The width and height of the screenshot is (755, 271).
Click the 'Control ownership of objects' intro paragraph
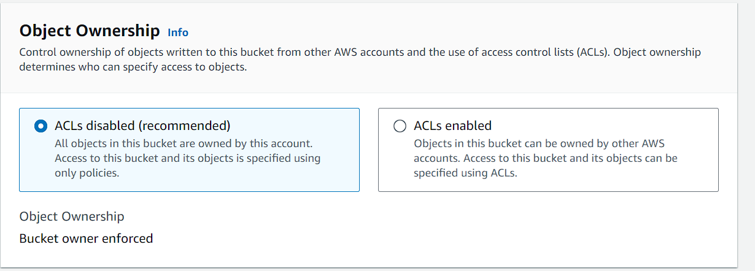click(360, 59)
